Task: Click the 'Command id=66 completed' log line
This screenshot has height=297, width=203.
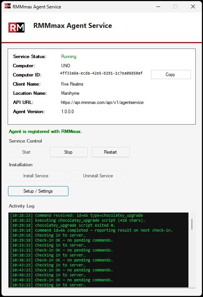Action: (x=91, y=230)
